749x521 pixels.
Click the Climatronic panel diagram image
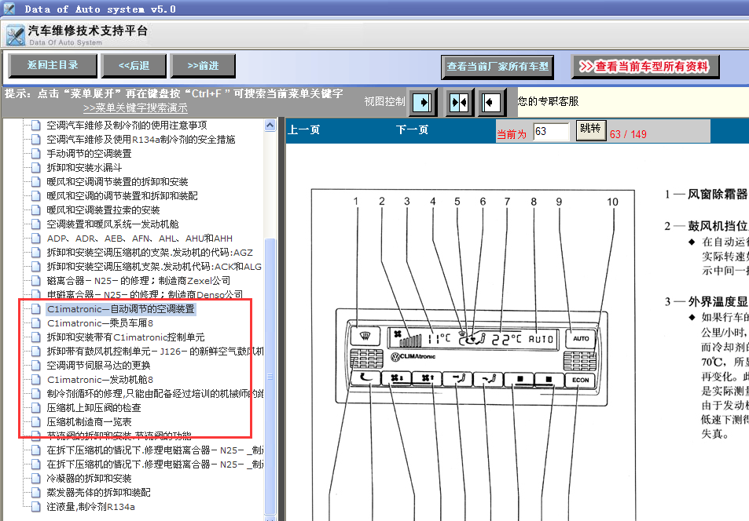pyautogui.click(x=473, y=355)
